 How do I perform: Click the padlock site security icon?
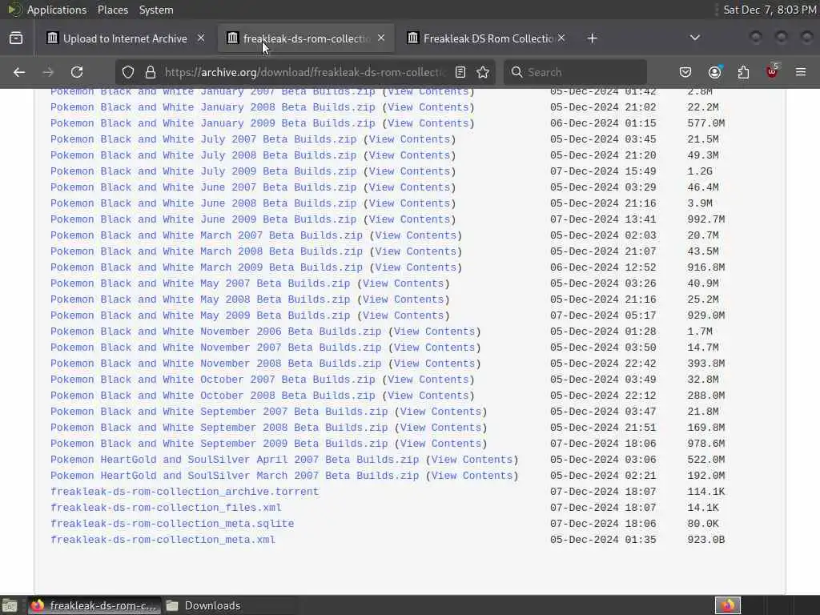pyautogui.click(x=151, y=72)
